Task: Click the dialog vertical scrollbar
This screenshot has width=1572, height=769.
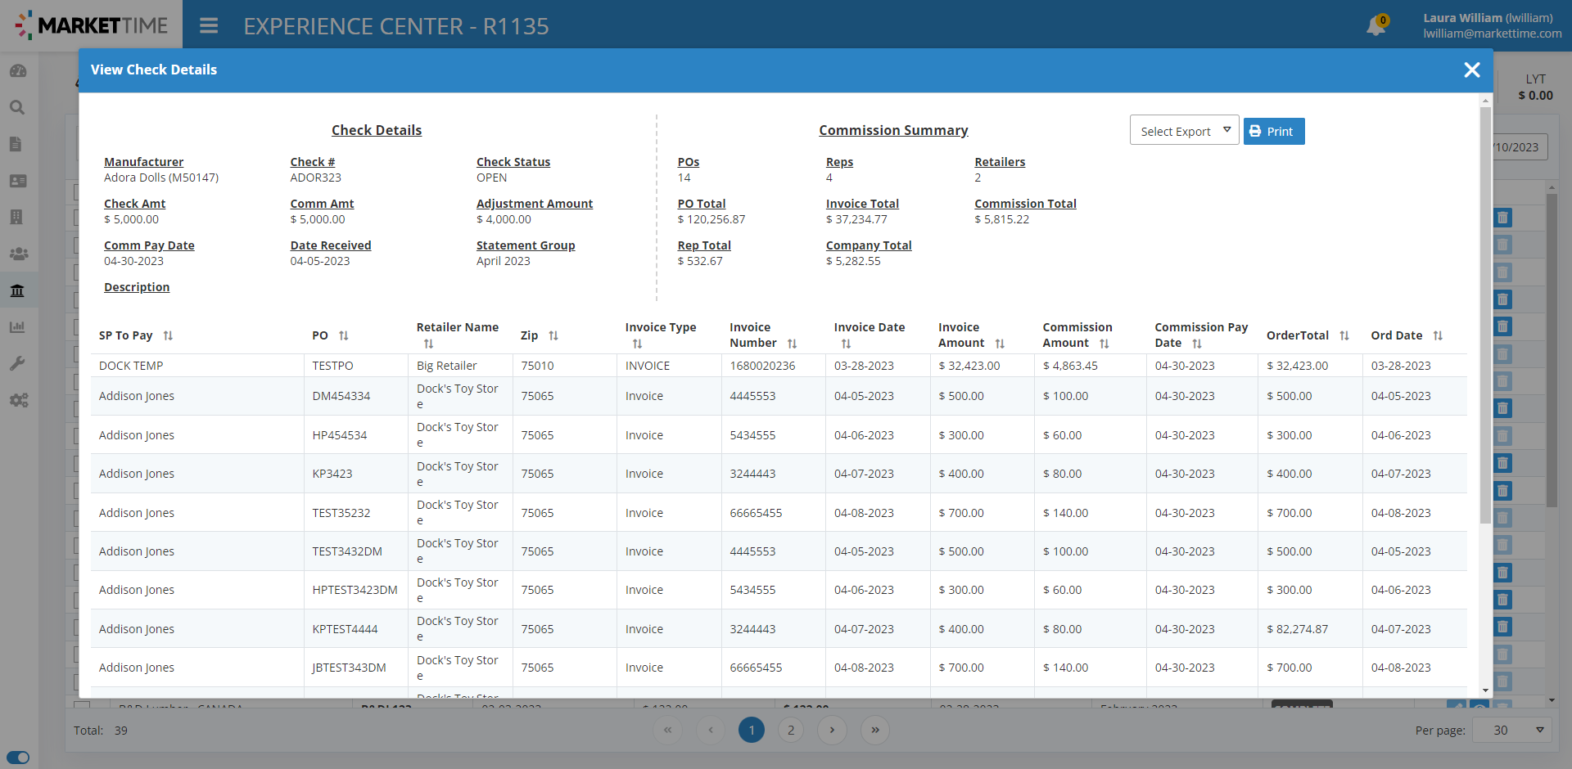Action: coord(1485,315)
